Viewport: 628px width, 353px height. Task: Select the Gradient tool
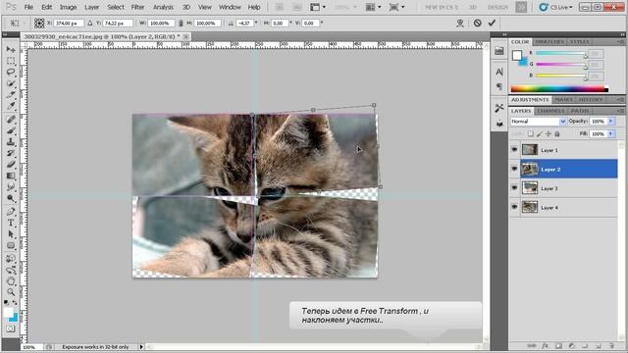11,176
